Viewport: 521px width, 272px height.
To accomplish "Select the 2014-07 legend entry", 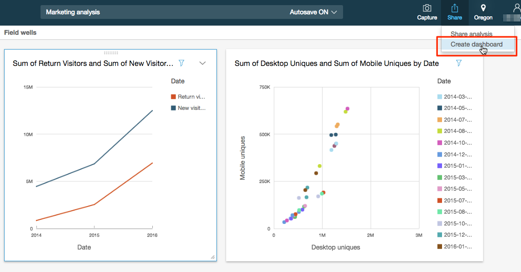I will click(454, 120).
